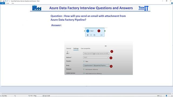This screenshot has height=97, width=173.
Task: Open Paint Help question mark icon
Action: [x=172, y=3]
